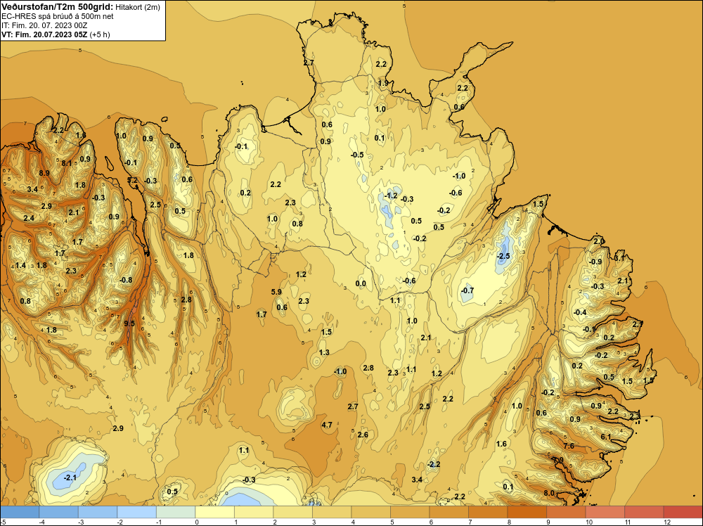
Task: Select the legend color between 8 and 9
Action: coord(527,512)
